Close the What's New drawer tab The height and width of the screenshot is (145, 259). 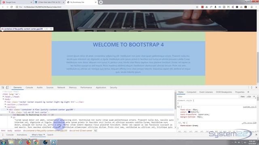click(44, 135)
